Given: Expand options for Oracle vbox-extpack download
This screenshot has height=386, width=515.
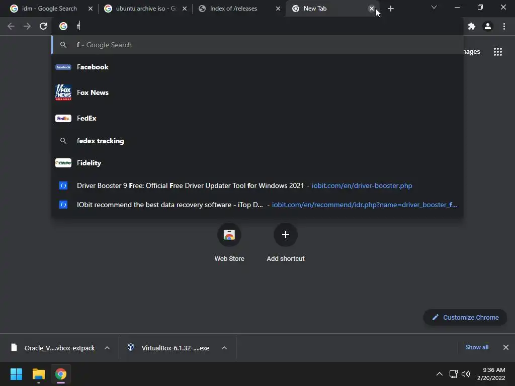Looking at the screenshot, I should click(x=107, y=348).
